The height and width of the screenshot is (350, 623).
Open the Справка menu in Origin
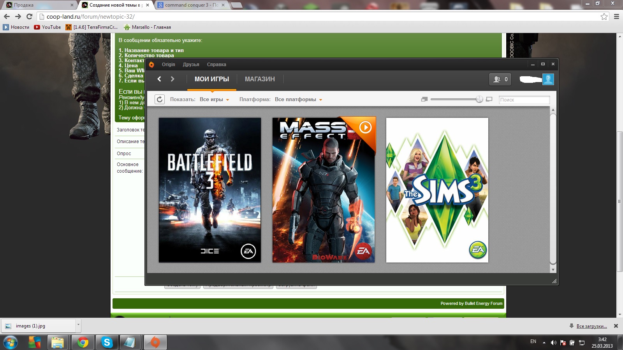tap(216, 65)
